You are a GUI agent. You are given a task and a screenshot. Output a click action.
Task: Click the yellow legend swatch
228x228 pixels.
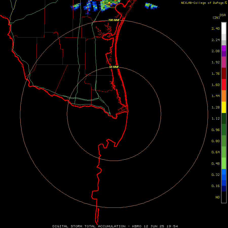click(x=224, y=107)
